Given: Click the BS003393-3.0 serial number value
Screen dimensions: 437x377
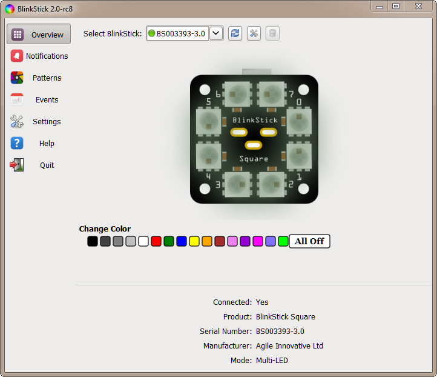Looking at the screenshot, I should coord(280,331).
